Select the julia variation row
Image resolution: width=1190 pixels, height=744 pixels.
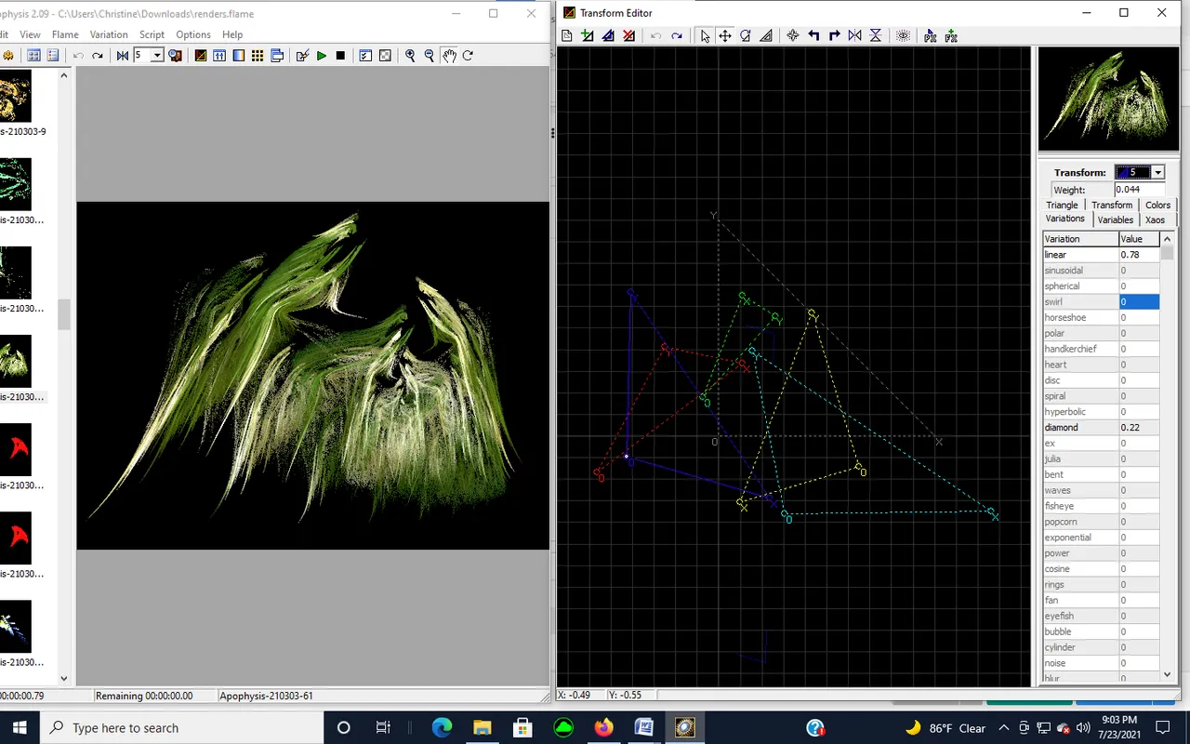pyautogui.click(x=1101, y=459)
